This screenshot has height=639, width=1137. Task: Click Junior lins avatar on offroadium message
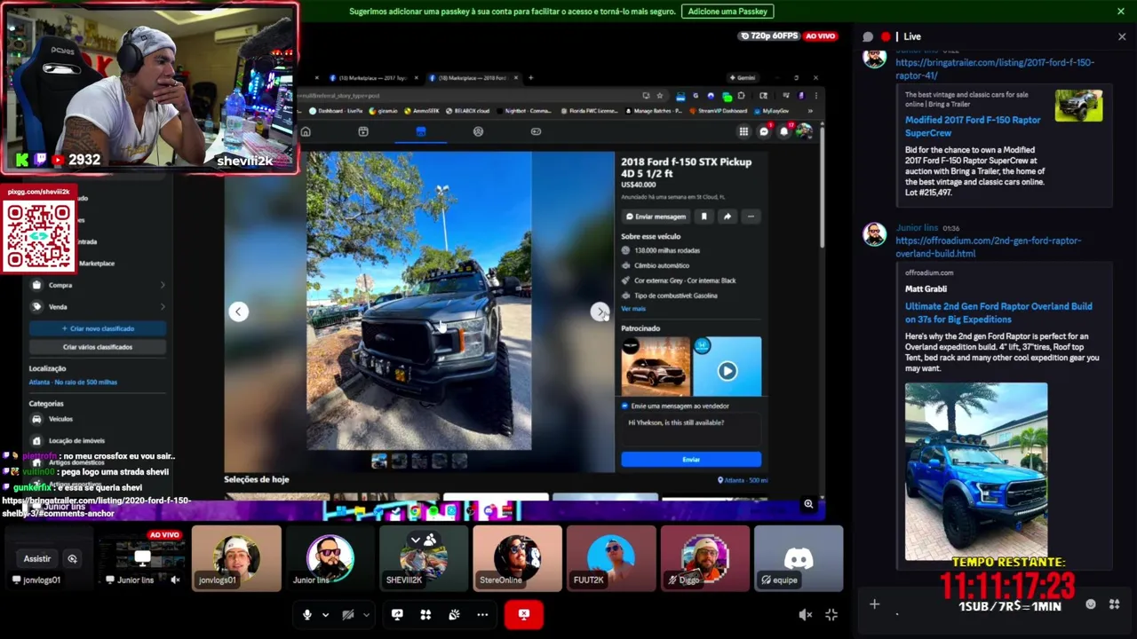point(875,234)
